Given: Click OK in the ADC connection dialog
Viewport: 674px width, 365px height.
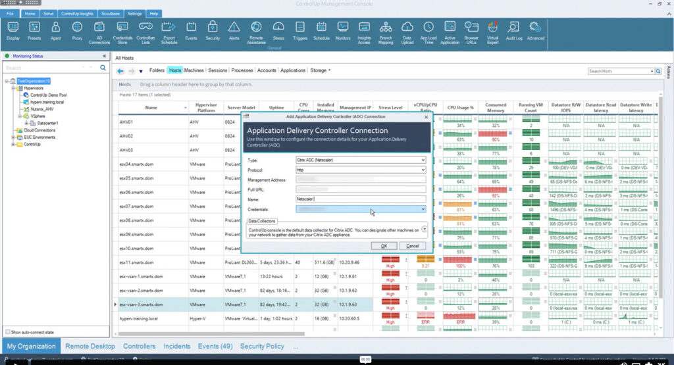Looking at the screenshot, I should 384,246.
